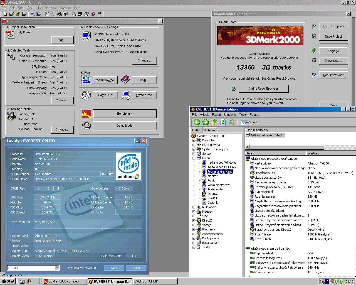Select Karta wideo Windows tree item
Viewport: 356px width, 285px height.
pos(222,163)
